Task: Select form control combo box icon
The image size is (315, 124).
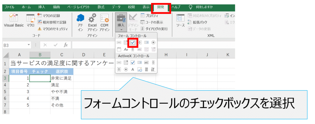Action: 126,42
